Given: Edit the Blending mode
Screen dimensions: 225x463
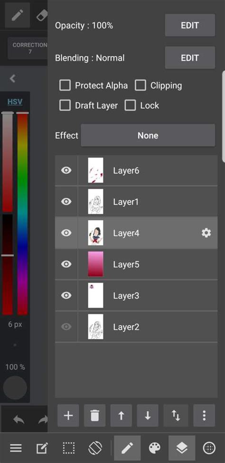Looking at the screenshot, I should [x=190, y=58].
